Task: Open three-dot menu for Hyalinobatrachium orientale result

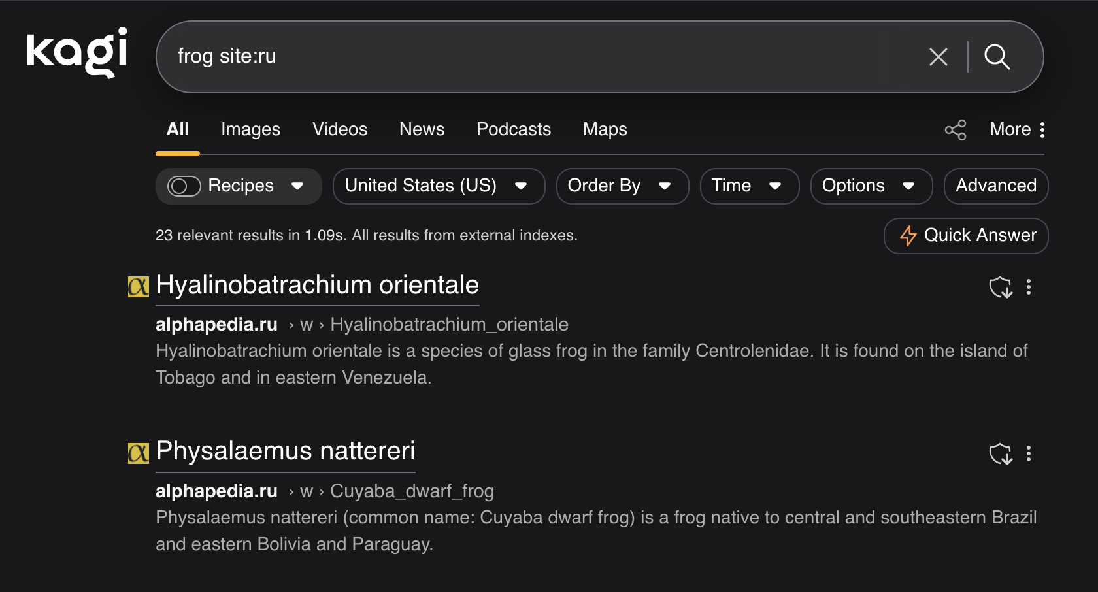Action: coord(1029,287)
